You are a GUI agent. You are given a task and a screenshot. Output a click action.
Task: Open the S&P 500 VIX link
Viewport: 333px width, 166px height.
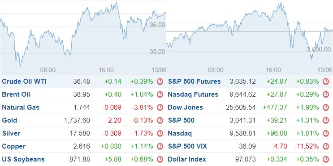pyautogui.click(x=187, y=146)
